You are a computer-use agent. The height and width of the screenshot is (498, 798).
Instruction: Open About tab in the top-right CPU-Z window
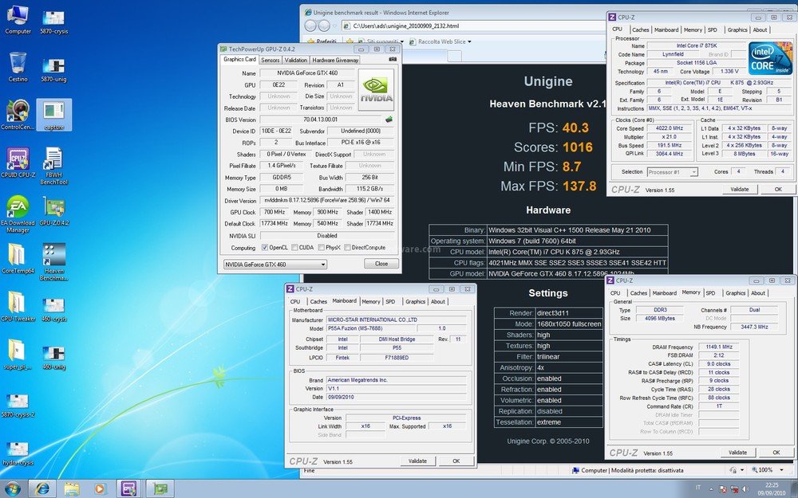pos(760,30)
